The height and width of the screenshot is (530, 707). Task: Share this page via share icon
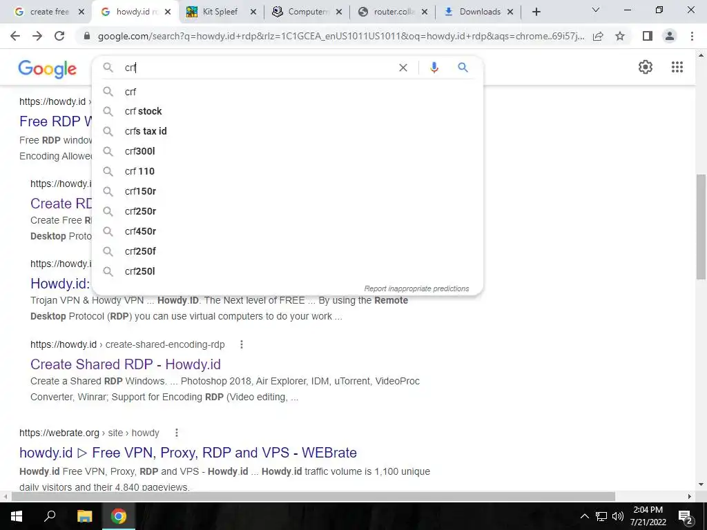[x=598, y=36]
